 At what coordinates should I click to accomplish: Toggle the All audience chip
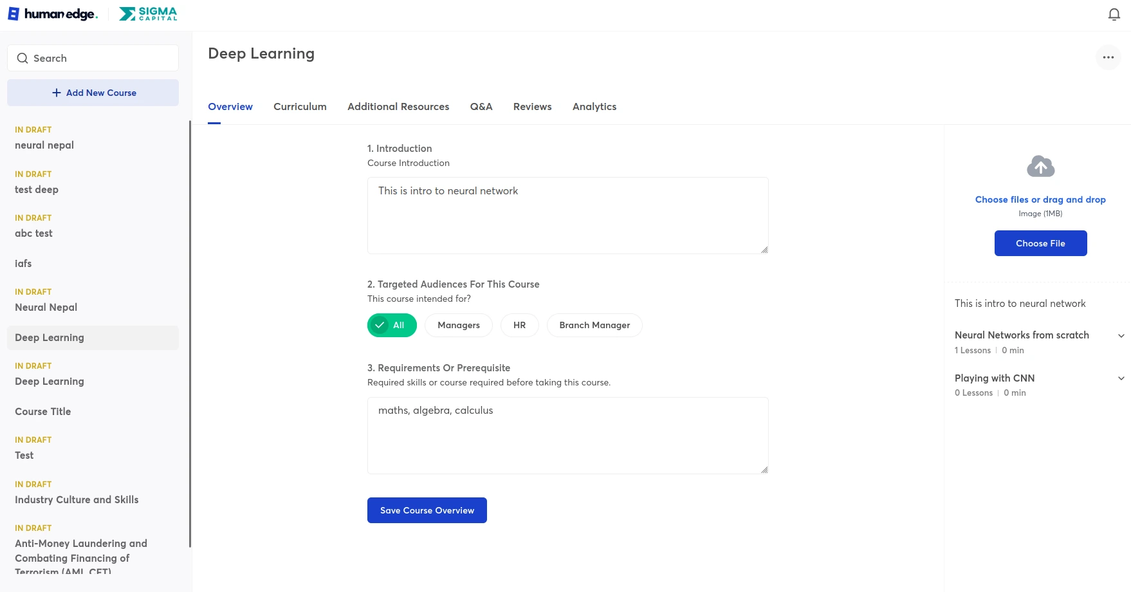pyautogui.click(x=392, y=325)
